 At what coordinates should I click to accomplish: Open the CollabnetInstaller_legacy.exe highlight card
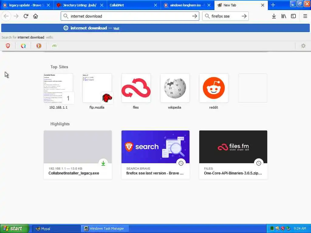pyautogui.click(x=78, y=154)
